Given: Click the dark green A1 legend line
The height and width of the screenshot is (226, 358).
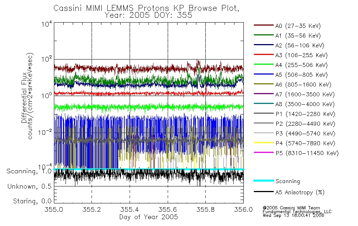Looking at the screenshot, I should pos(264,35).
